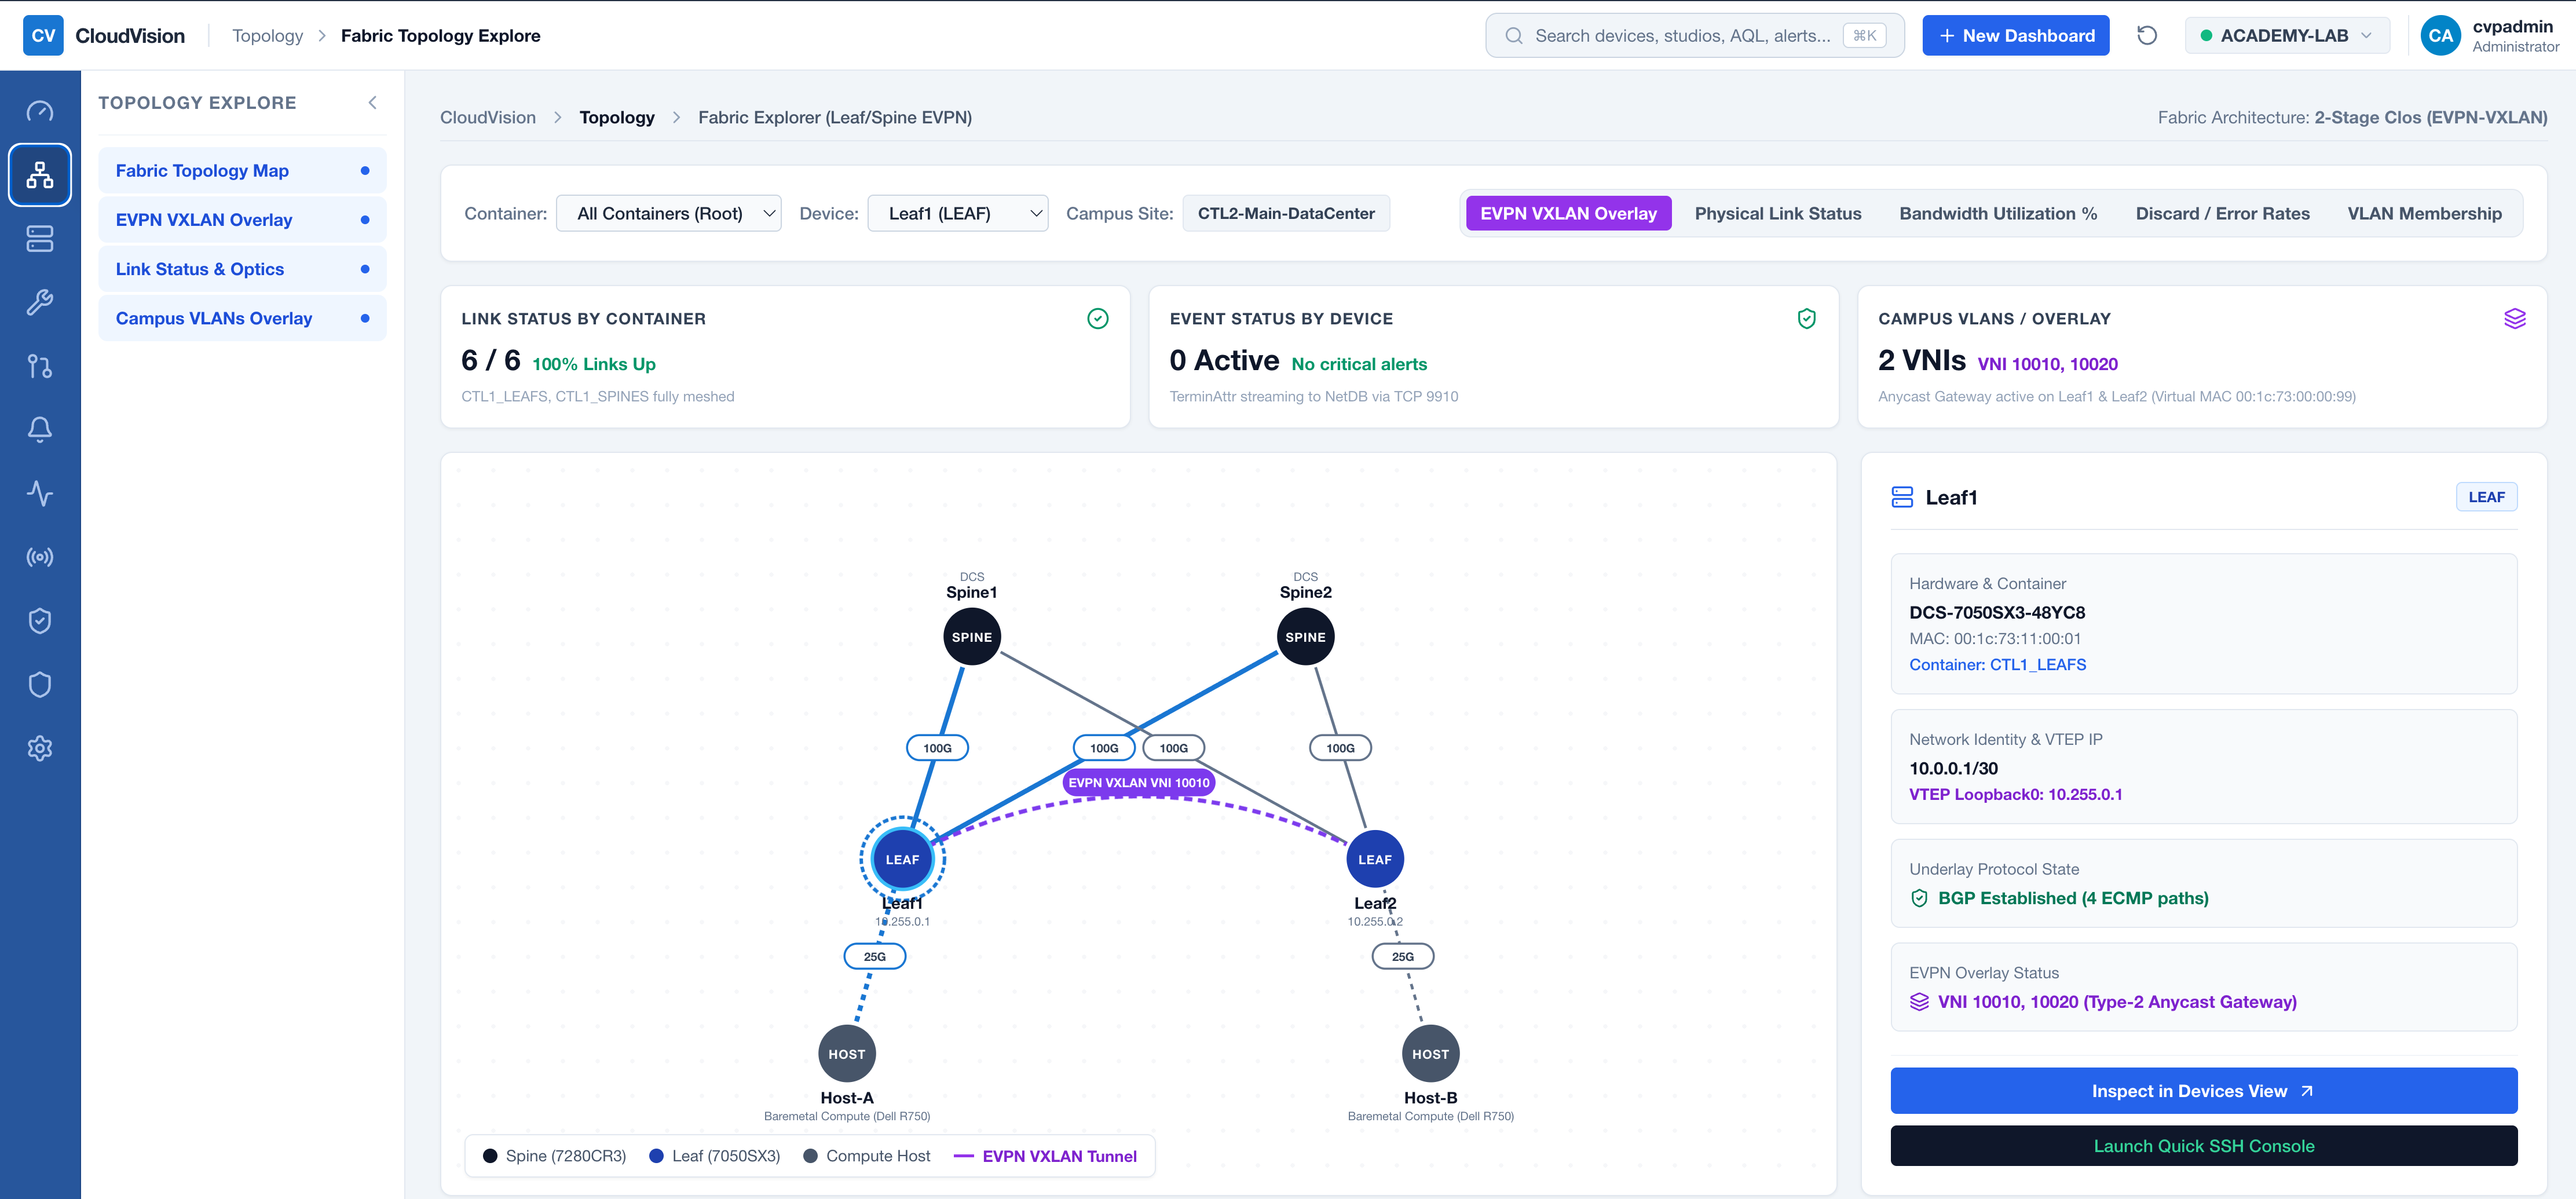The width and height of the screenshot is (2576, 1199).
Task: Select the Host-A node on the map
Action: 846,1054
